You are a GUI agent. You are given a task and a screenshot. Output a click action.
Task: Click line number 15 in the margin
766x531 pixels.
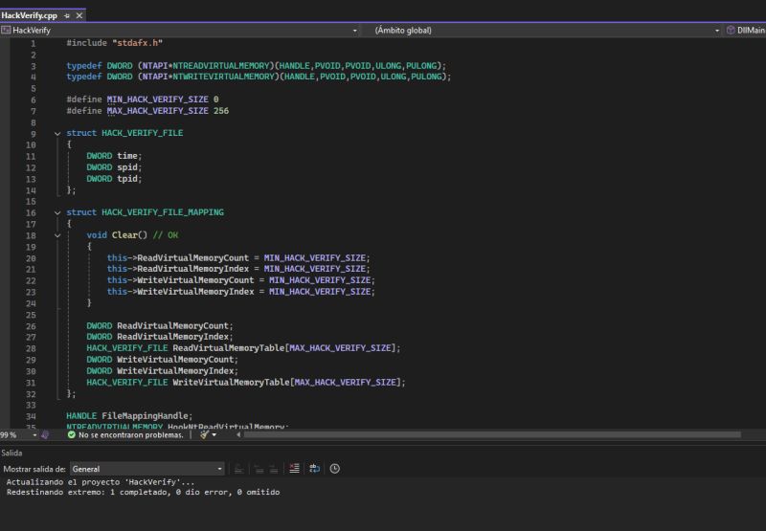(31, 202)
